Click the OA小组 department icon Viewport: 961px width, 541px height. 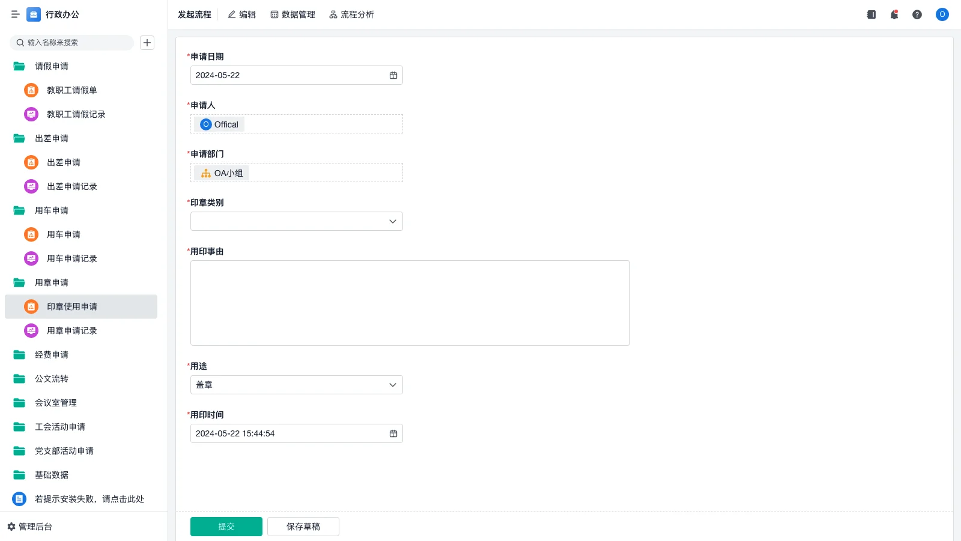(x=206, y=173)
